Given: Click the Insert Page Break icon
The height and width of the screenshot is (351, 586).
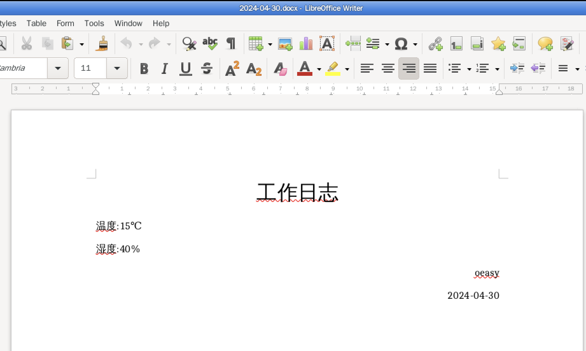Looking at the screenshot, I should click(x=353, y=44).
